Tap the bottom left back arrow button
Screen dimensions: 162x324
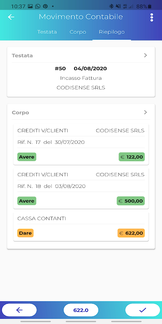click(19, 310)
